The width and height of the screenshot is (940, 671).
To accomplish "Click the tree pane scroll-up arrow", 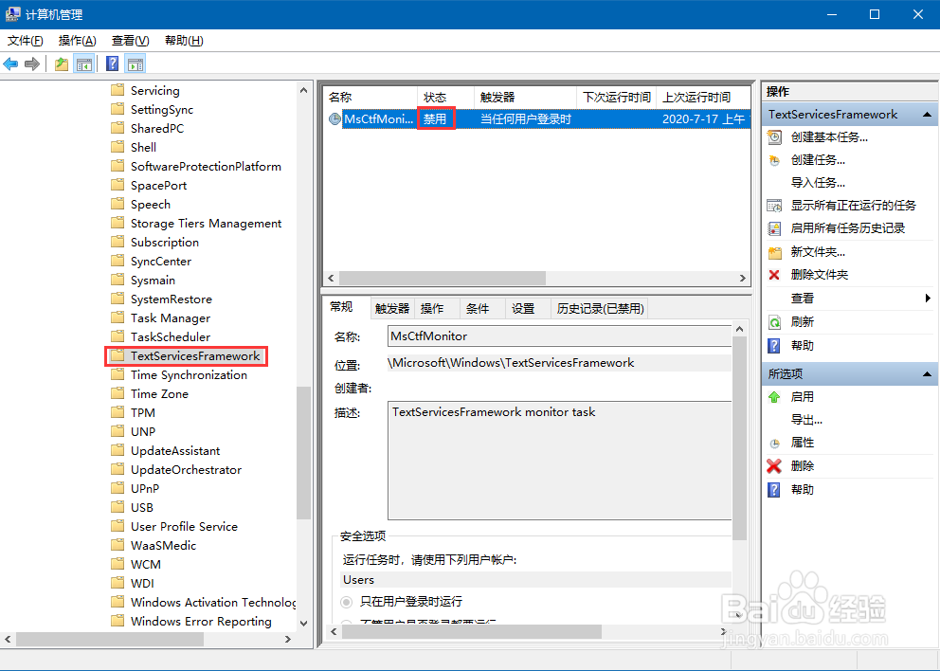I will tap(303, 91).
